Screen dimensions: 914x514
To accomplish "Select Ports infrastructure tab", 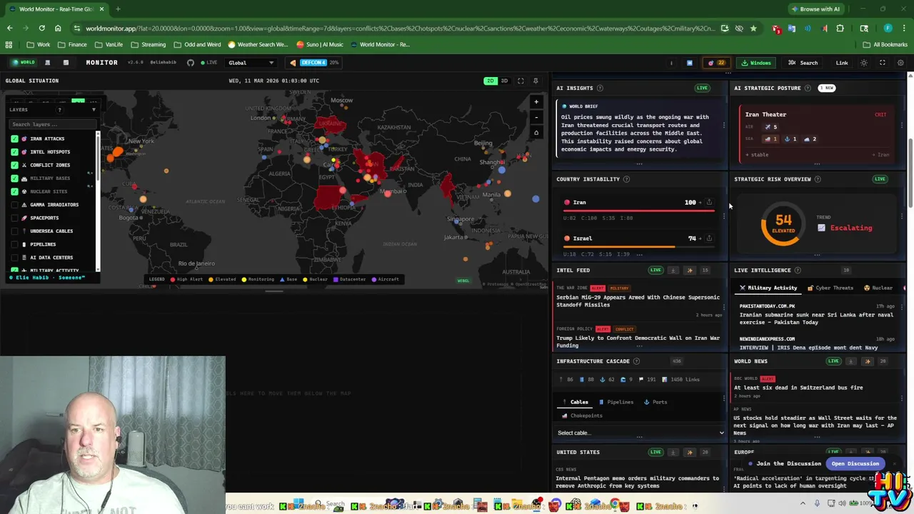I will point(656,402).
